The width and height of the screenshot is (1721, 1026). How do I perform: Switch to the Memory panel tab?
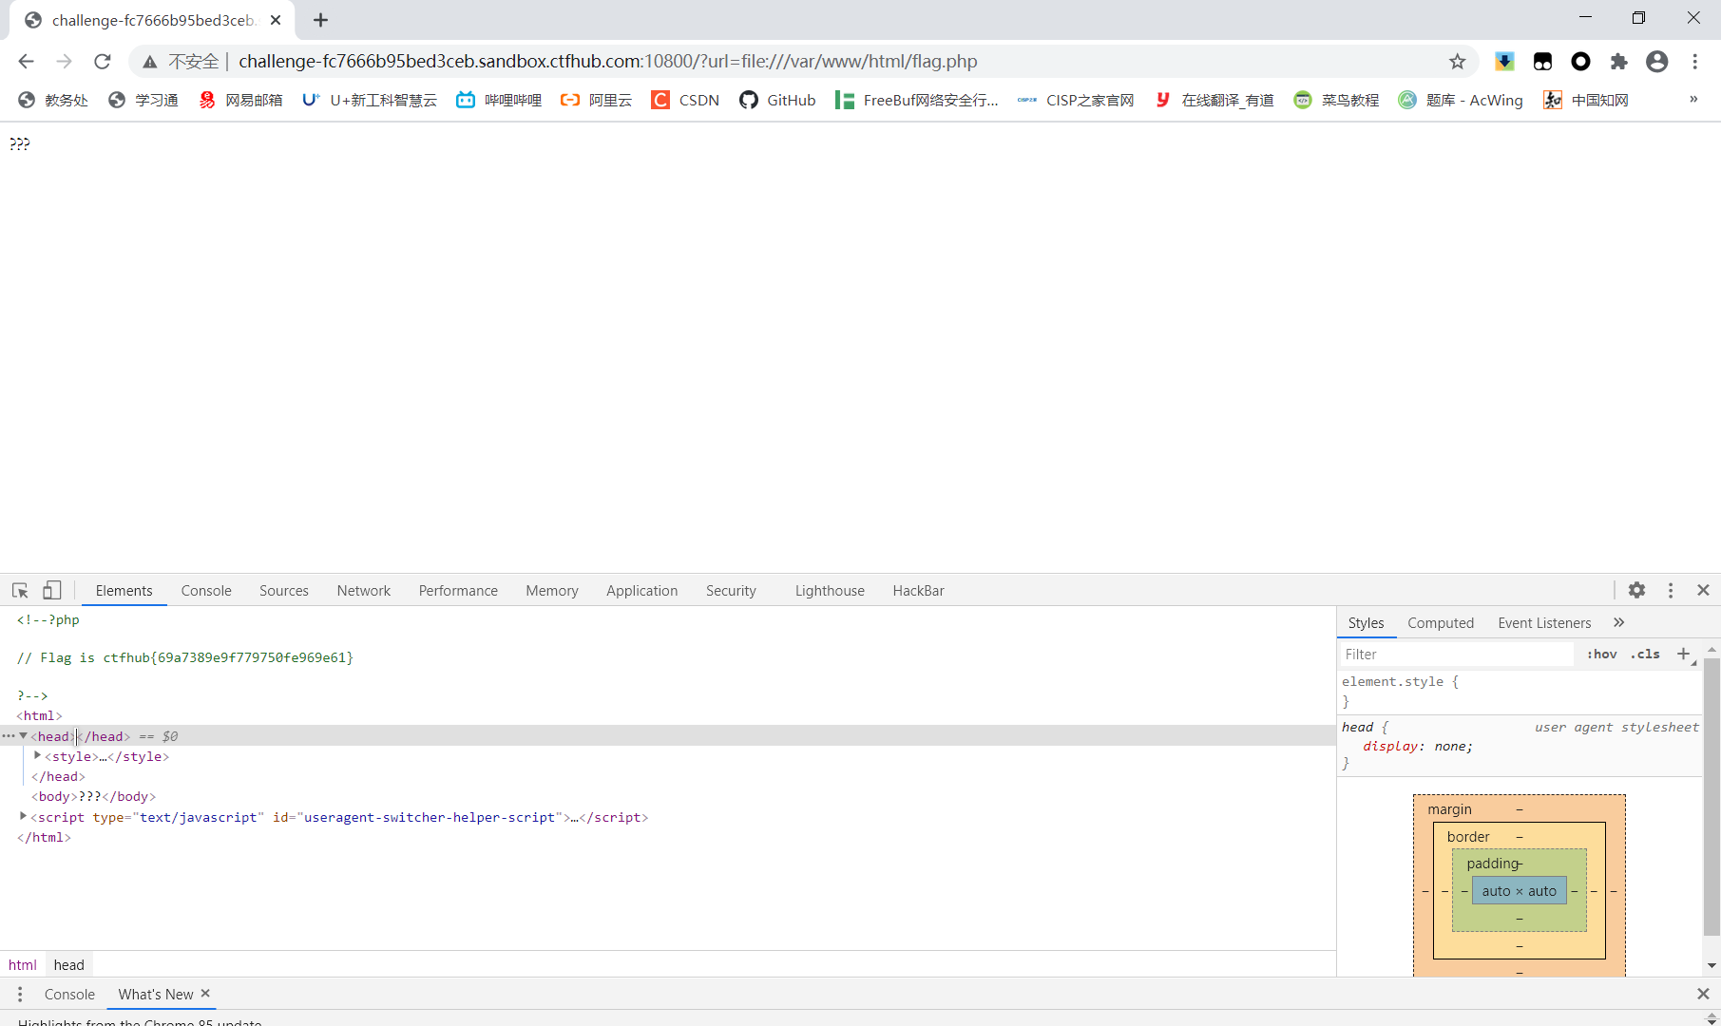pos(552,590)
